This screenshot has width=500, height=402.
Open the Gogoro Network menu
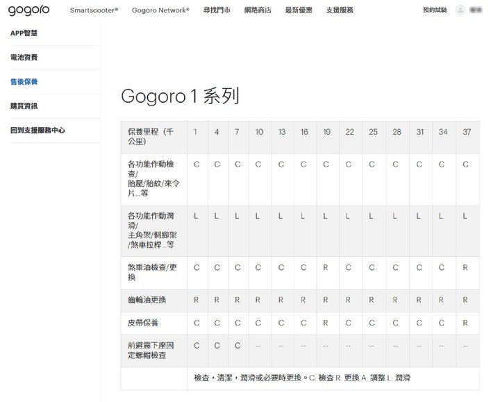point(160,10)
